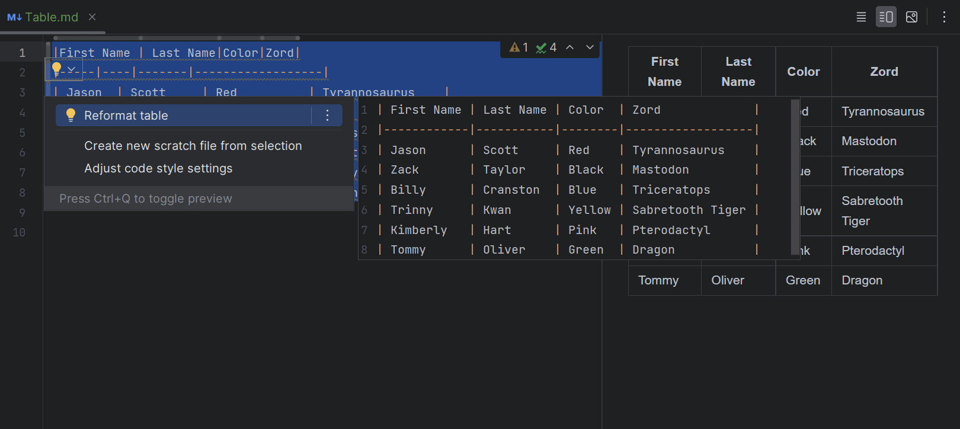
Task: Expand the intention bulb dropdown chevron
Action: (71, 69)
